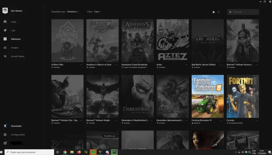Switch to list view layout
This screenshot has height=155, width=272.
[x=218, y=12]
